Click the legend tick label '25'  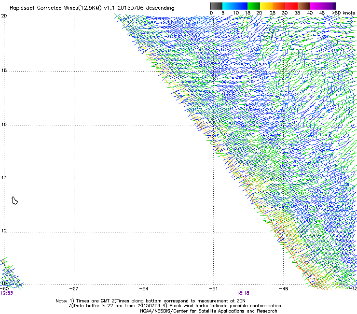[x=273, y=13]
